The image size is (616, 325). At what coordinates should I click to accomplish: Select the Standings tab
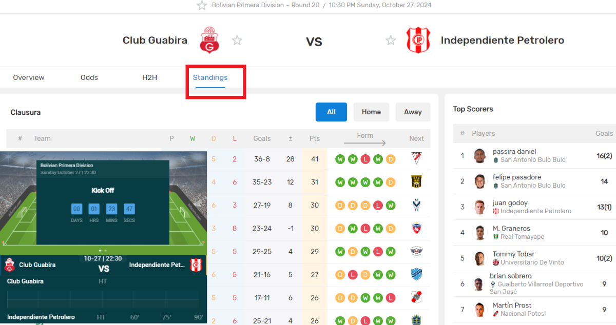coord(210,77)
